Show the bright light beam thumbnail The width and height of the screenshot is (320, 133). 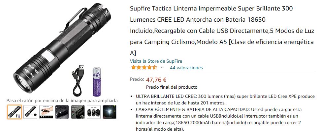(110, 112)
